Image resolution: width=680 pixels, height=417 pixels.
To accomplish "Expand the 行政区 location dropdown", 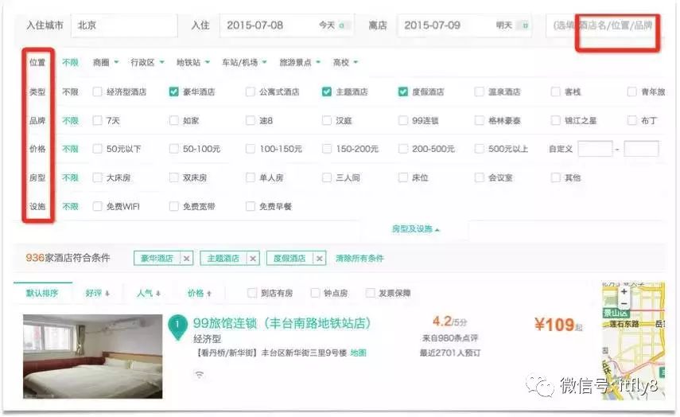I will (147, 63).
